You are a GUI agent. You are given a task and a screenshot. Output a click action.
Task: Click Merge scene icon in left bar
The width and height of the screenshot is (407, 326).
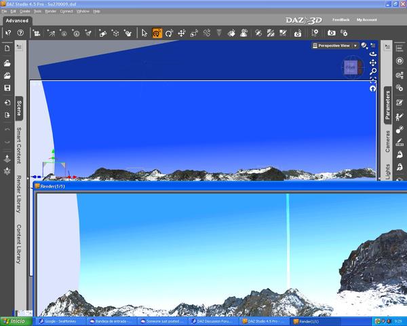[7, 75]
